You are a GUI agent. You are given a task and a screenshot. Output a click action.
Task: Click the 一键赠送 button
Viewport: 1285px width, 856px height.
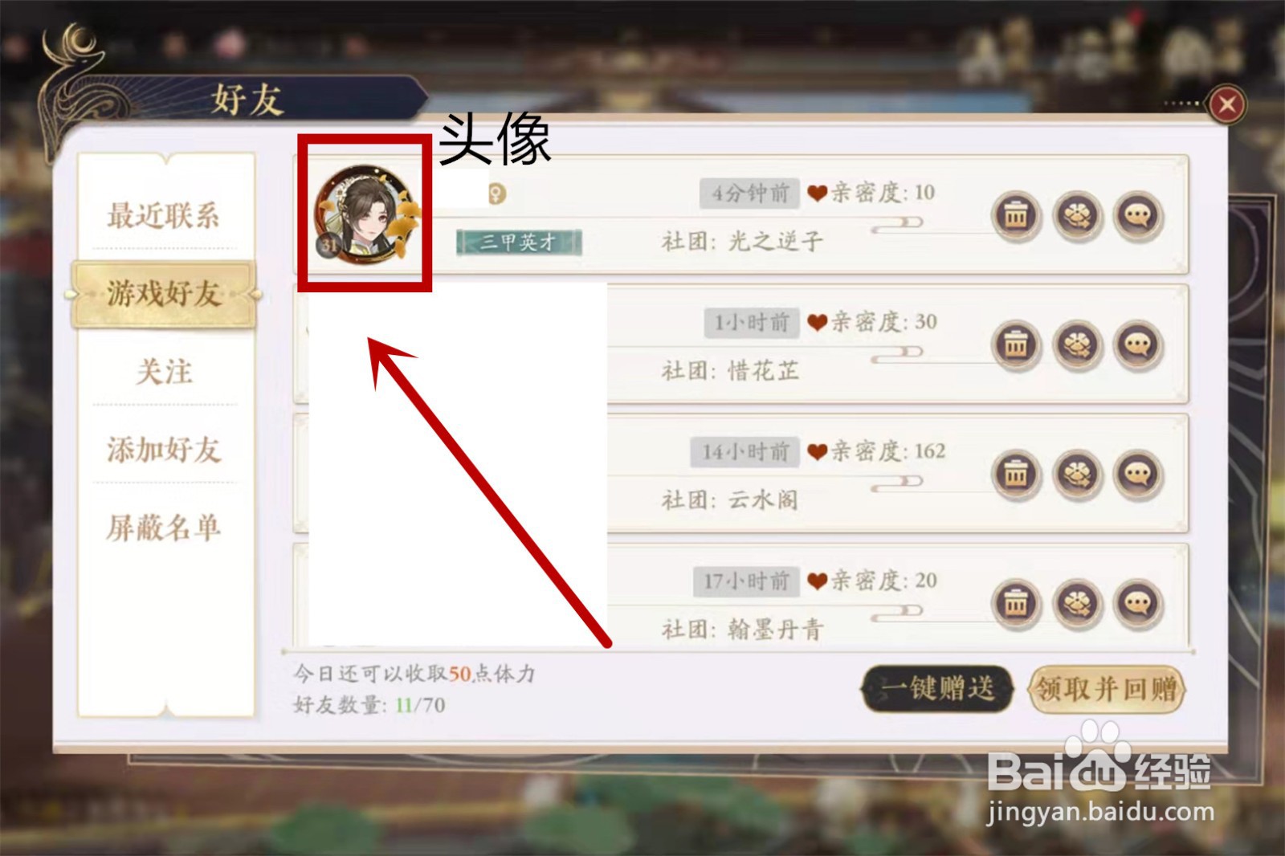pyautogui.click(x=937, y=688)
